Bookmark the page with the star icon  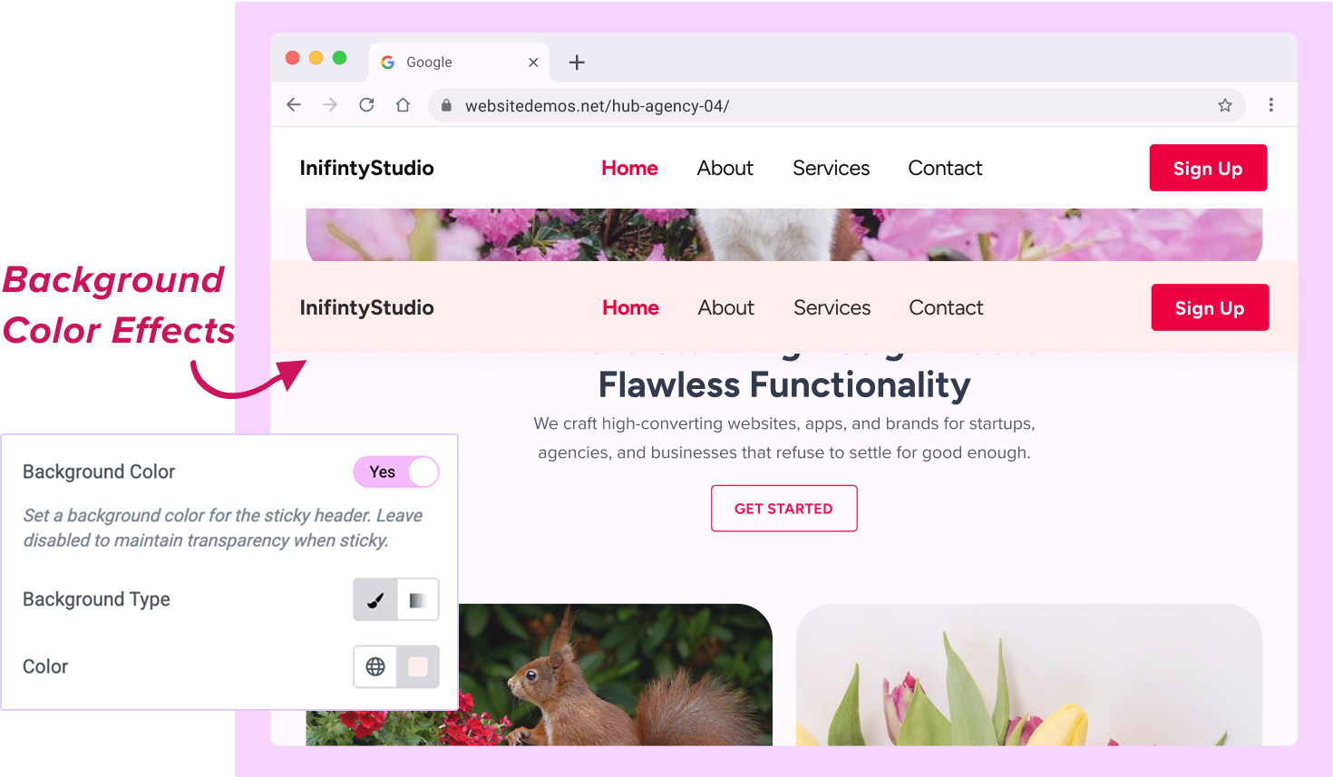click(1225, 105)
